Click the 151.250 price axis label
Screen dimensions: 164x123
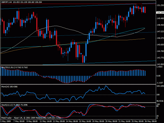pos(160,5)
